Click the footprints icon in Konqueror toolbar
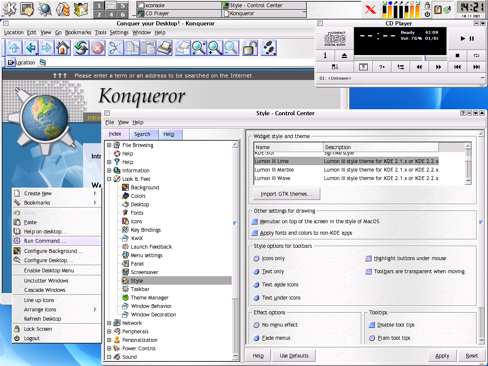Image resolution: width=488 pixels, height=366 pixels. pyautogui.click(x=269, y=48)
